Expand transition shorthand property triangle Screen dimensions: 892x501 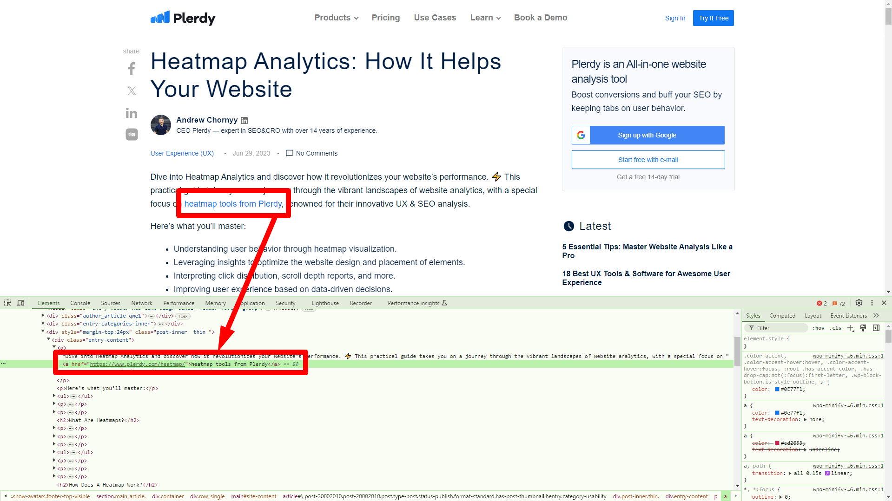790,473
